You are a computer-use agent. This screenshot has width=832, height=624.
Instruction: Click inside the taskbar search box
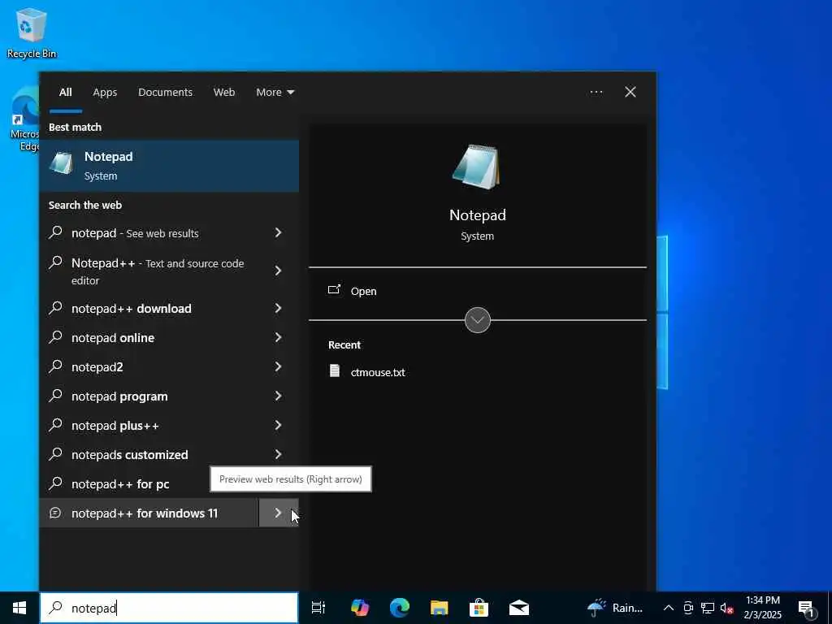169,608
